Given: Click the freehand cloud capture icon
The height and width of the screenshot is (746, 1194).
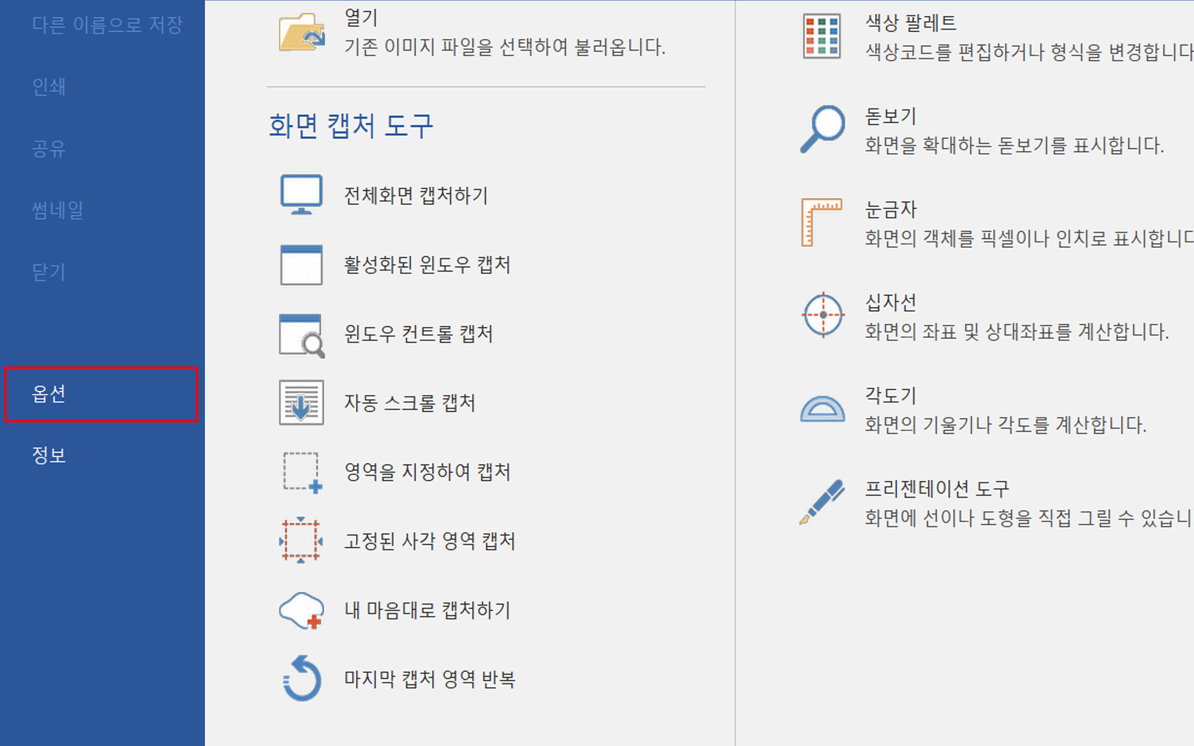Looking at the screenshot, I should (x=301, y=610).
